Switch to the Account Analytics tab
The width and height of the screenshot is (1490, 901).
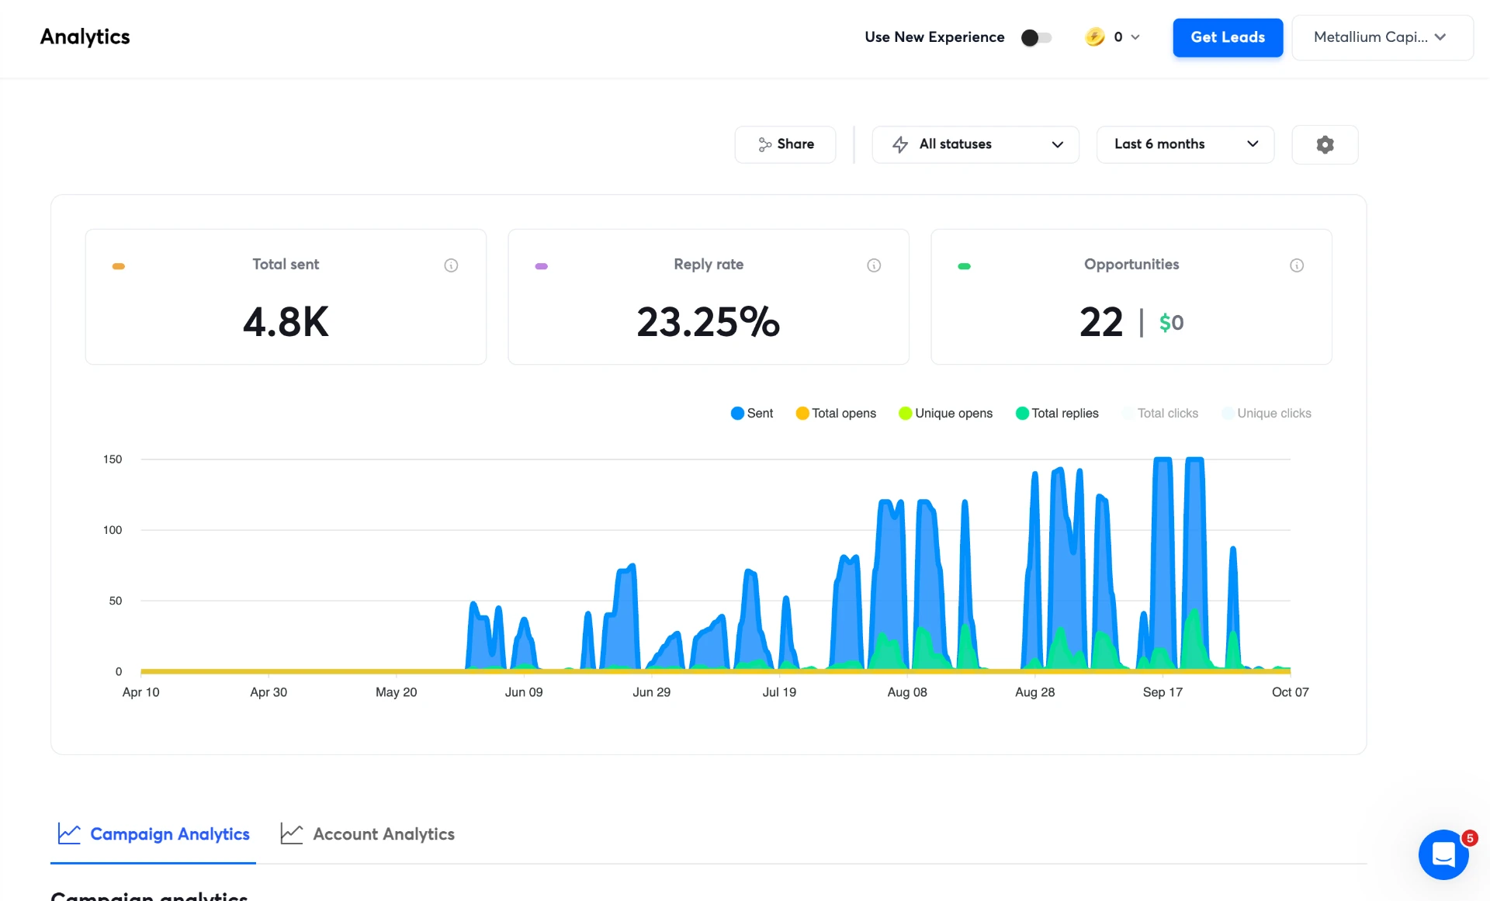click(x=368, y=834)
